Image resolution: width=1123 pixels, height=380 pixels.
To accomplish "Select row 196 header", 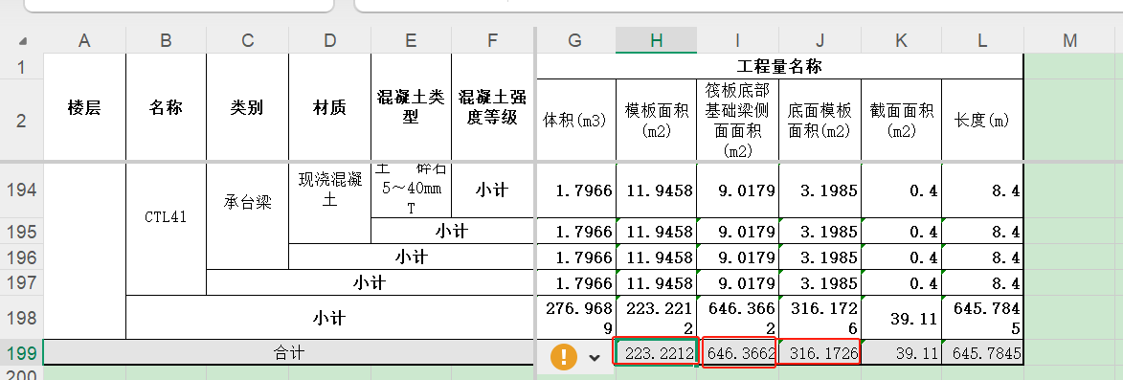I will tap(21, 257).
